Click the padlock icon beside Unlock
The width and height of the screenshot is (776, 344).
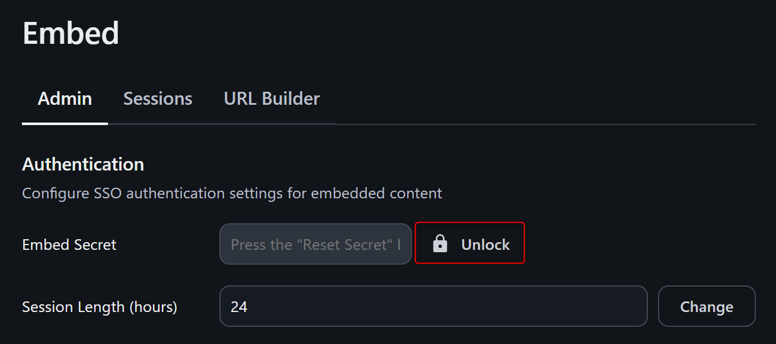point(440,244)
